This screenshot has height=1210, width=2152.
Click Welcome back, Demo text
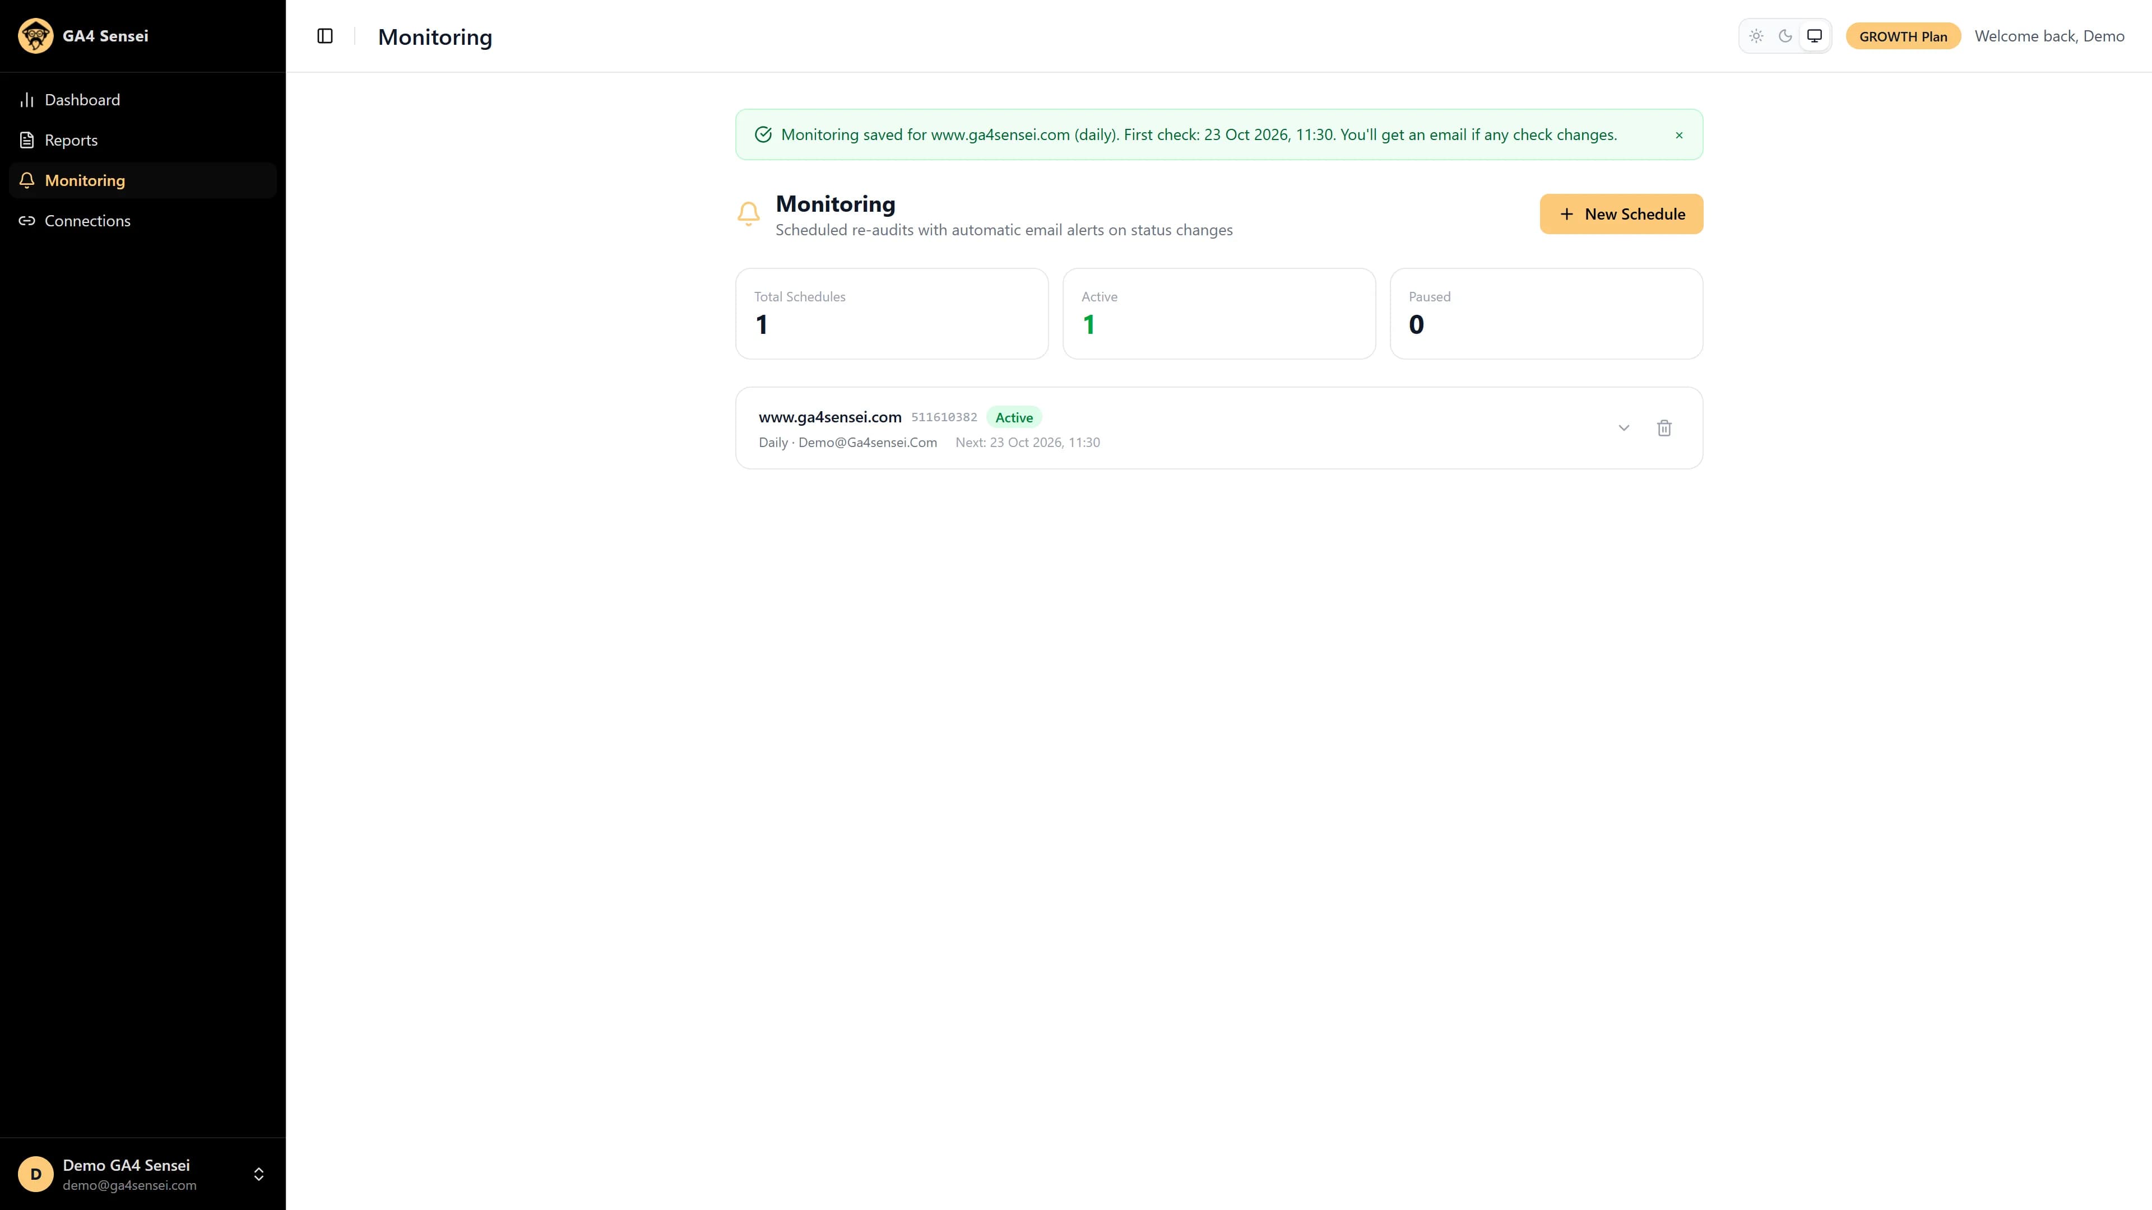pos(2049,37)
